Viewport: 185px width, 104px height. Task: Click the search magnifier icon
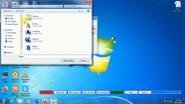tap(90, 6)
